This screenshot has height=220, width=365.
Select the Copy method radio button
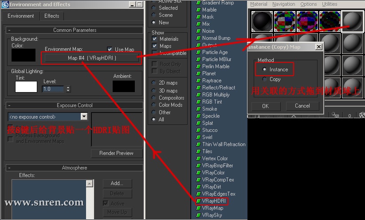click(264, 79)
